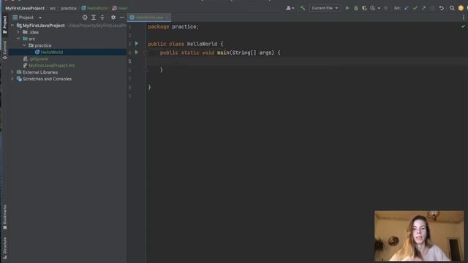Click 'package practice;' line in editor
Viewport: 468px width, 263px height.
[x=173, y=26]
